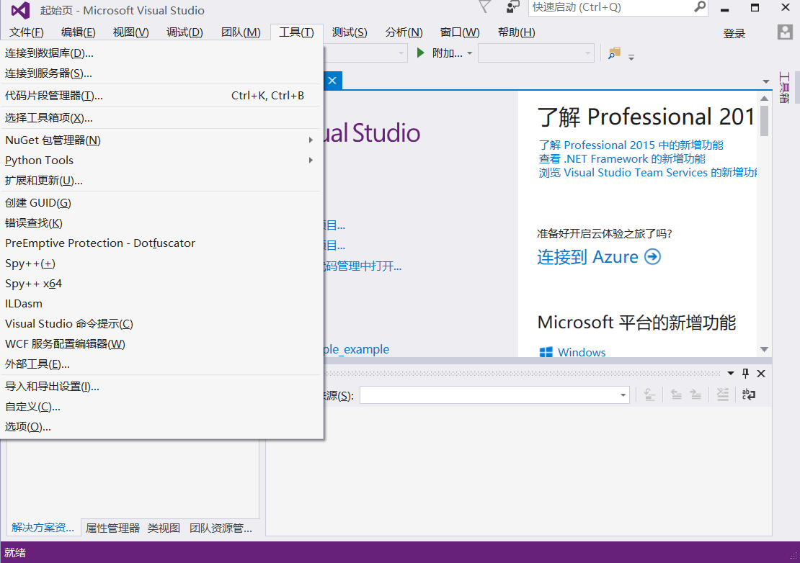Open the empty combo box right of 附加
The width and height of the screenshot is (800, 563).
(x=535, y=53)
